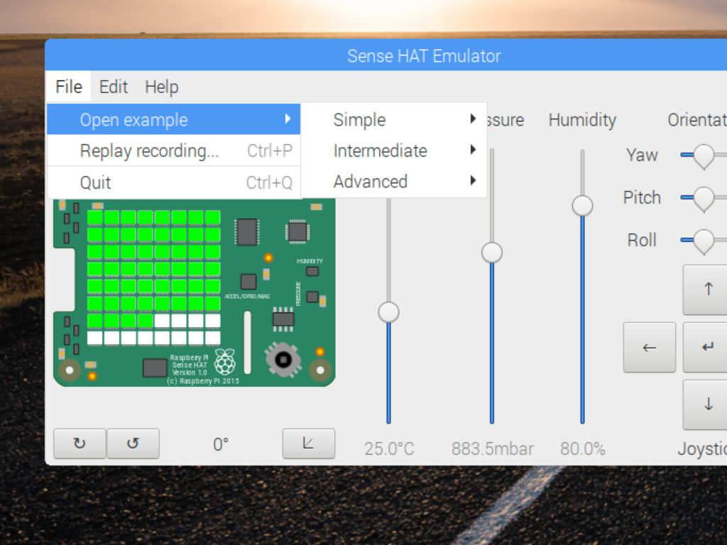Open the Edit menu
The width and height of the screenshot is (727, 545).
coord(113,87)
